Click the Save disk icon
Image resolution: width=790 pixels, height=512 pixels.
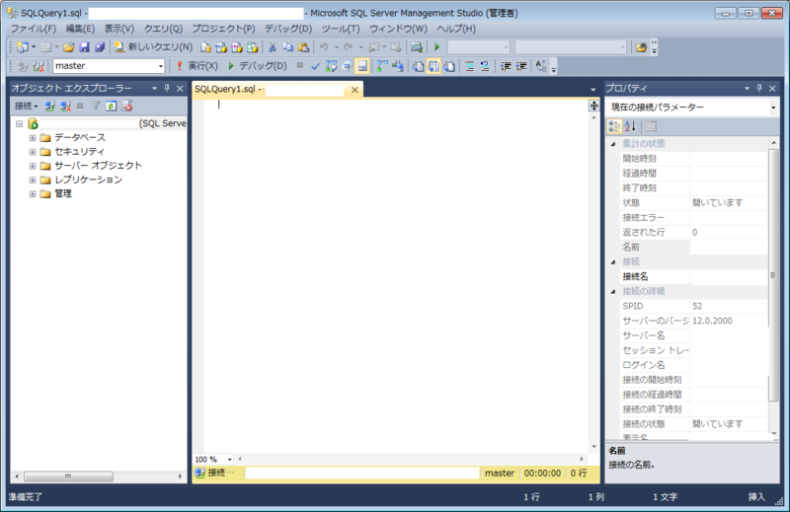click(84, 47)
